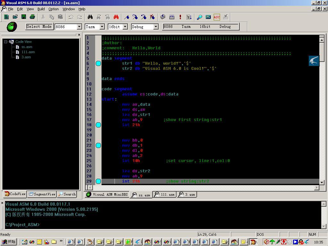The width and height of the screenshot is (328, 246).
Task: Open the Window menu
Action: 69,9
